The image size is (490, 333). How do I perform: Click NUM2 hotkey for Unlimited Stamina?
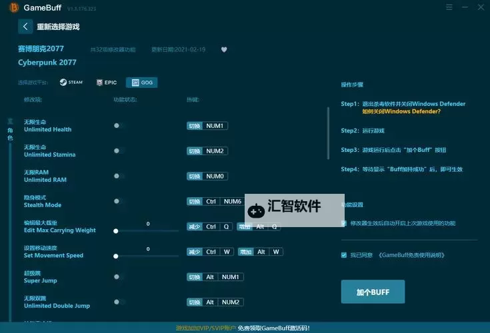tap(207, 151)
